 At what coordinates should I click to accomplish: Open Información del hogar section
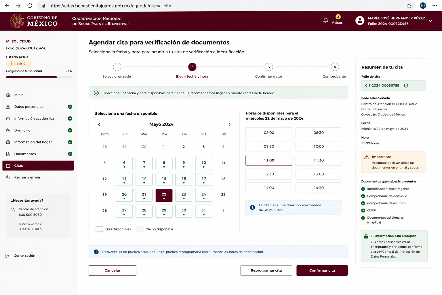pyautogui.click(x=38, y=142)
